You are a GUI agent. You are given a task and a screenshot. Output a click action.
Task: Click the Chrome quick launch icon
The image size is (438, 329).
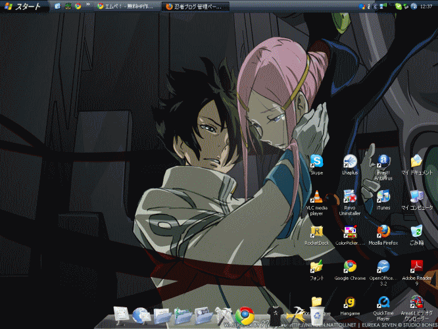78,6
